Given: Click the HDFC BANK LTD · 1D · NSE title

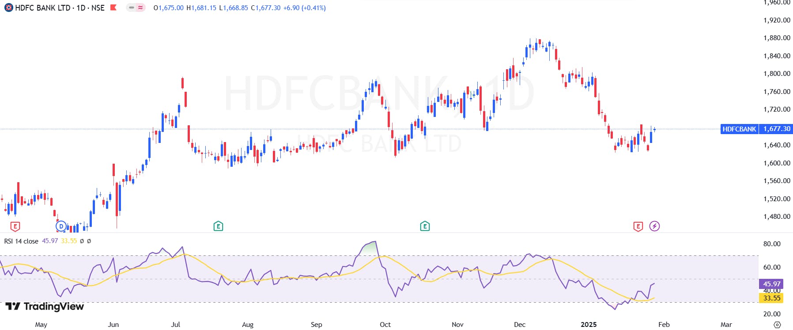Looking at the screenshot, I should [60, 8].
